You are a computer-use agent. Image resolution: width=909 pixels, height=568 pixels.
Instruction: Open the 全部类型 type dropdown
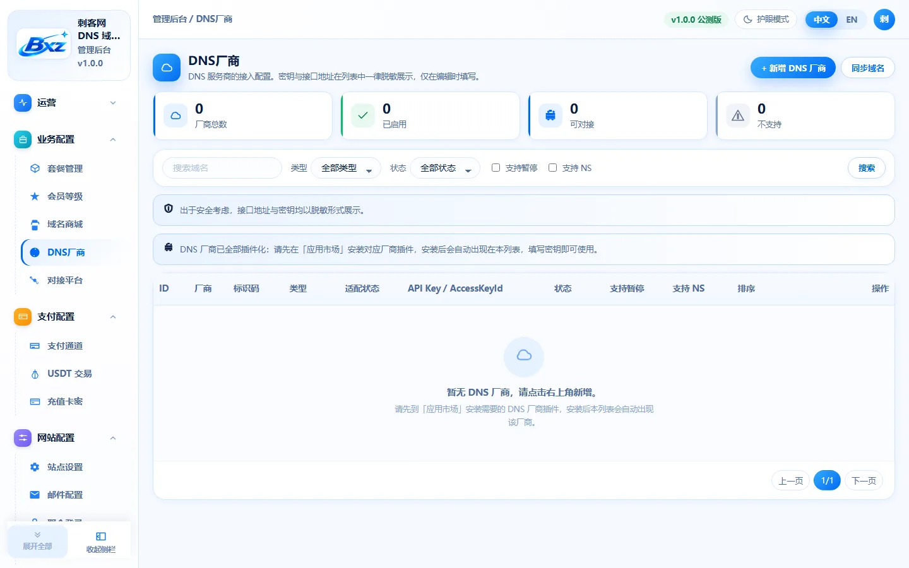(346, 168)
